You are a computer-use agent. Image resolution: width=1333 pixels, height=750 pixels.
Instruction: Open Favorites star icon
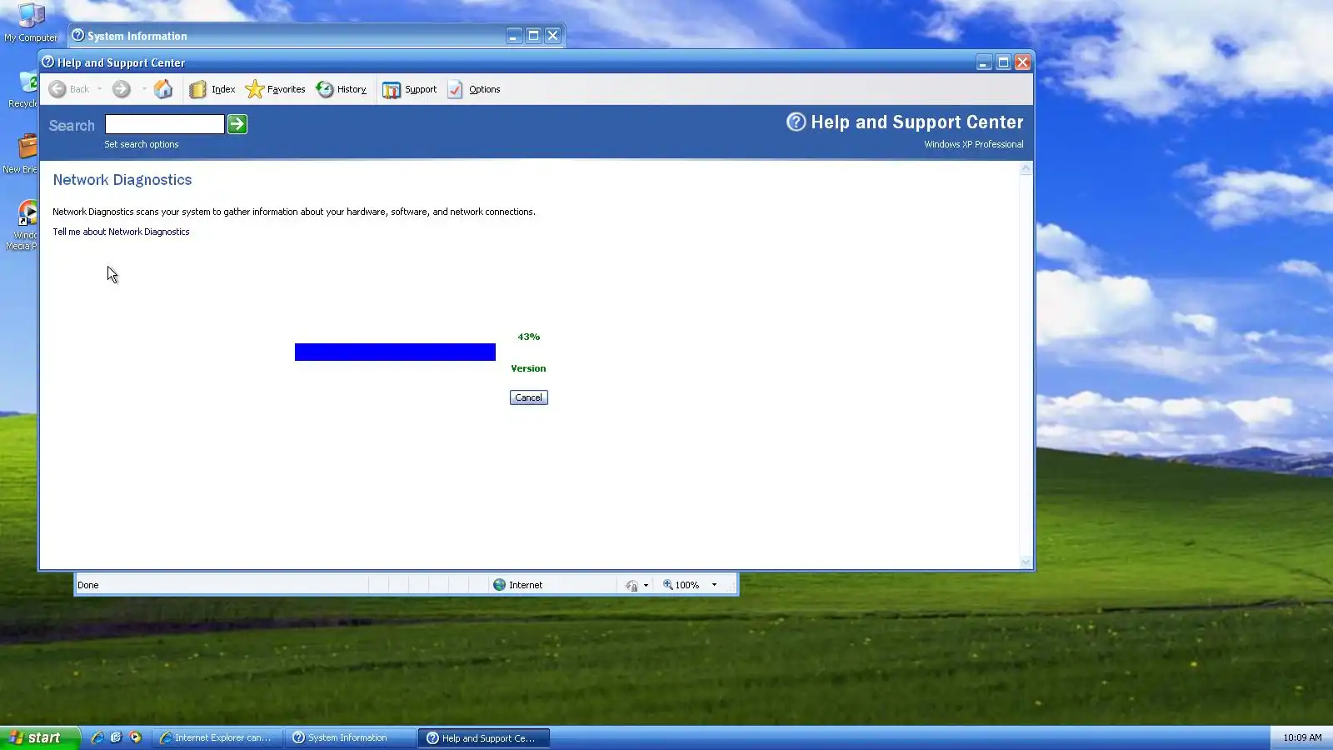point(254,89)
